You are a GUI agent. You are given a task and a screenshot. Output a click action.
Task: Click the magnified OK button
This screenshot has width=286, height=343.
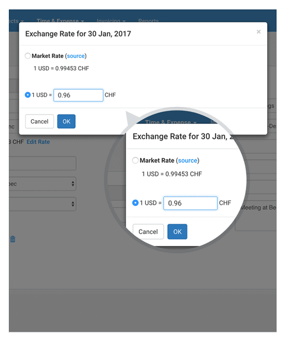click(x=177, y=231)
